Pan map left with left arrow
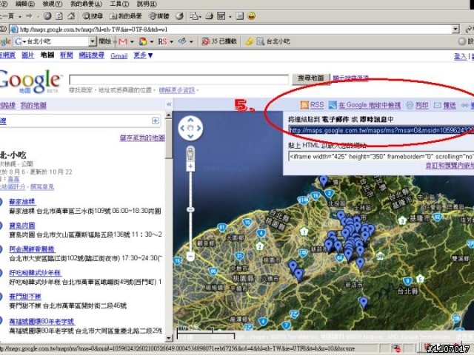The width and height of the screenshot is (474, 355). pos(182,128)
